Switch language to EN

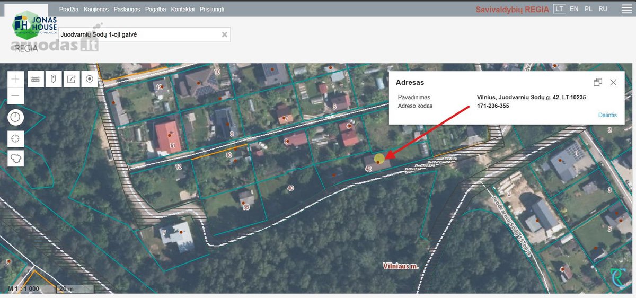coord(574,9)
